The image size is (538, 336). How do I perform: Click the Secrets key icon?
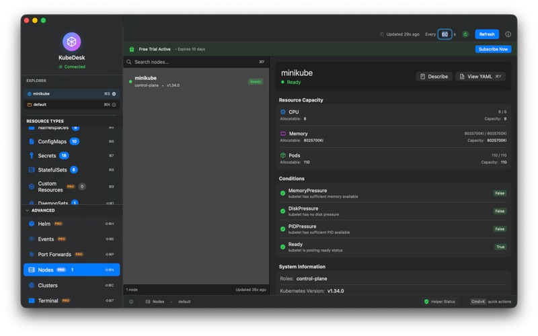[32, 156]
